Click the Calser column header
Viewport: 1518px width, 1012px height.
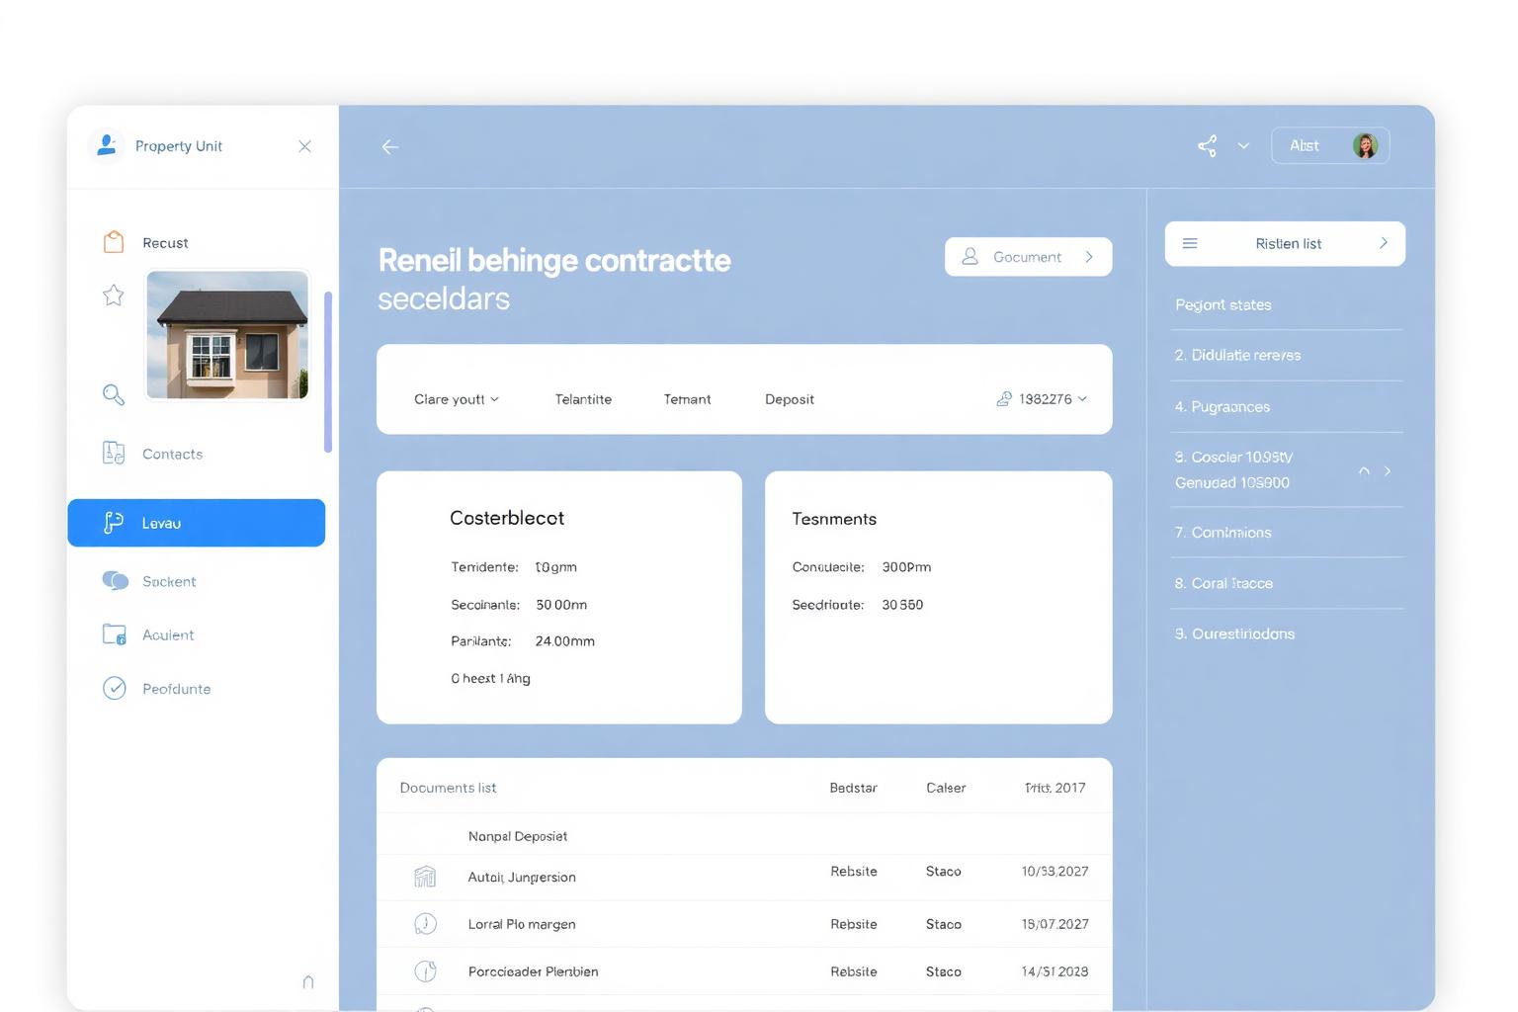[946, 788]
